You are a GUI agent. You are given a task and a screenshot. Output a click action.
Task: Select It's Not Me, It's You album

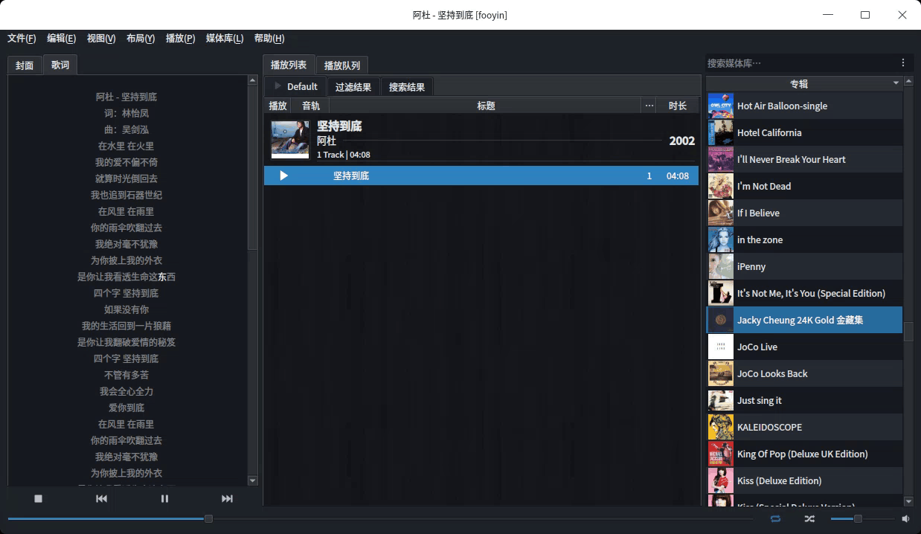click(804, 293)
